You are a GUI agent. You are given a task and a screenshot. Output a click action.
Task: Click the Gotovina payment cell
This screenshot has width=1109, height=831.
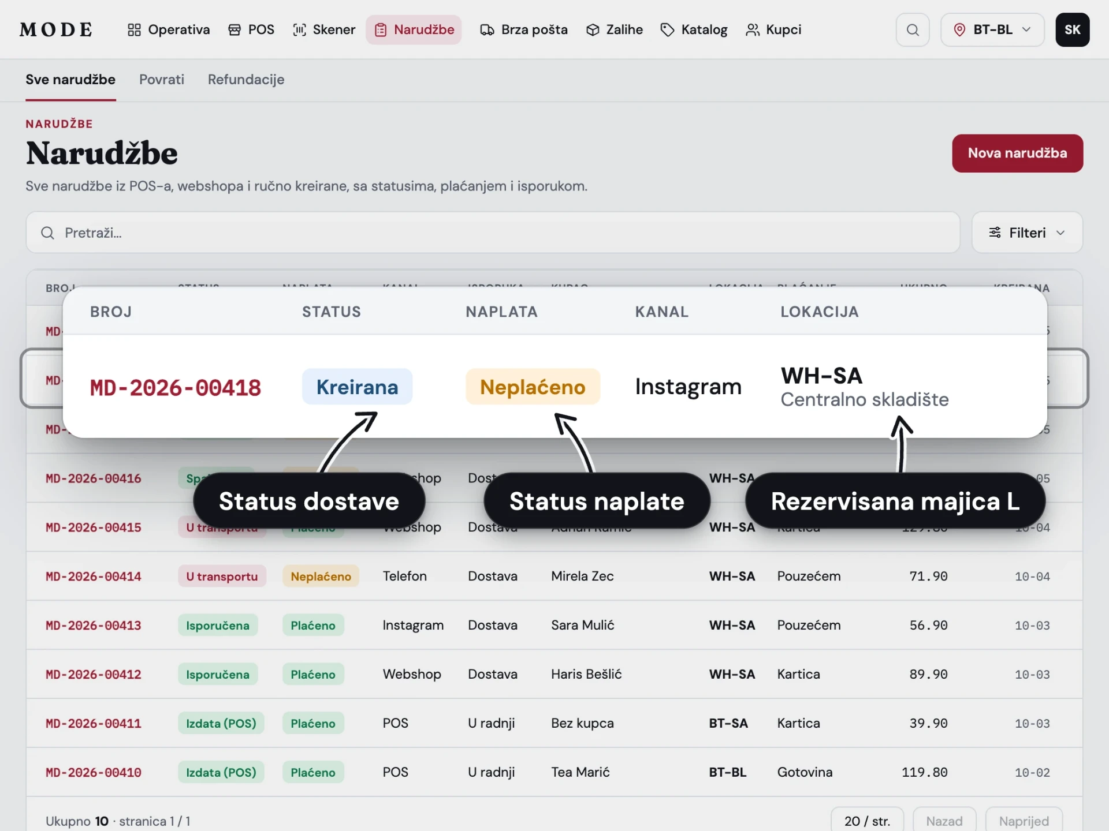tap(805, 773)
